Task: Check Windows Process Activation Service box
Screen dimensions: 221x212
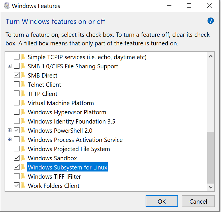Action: pos(17,140)
